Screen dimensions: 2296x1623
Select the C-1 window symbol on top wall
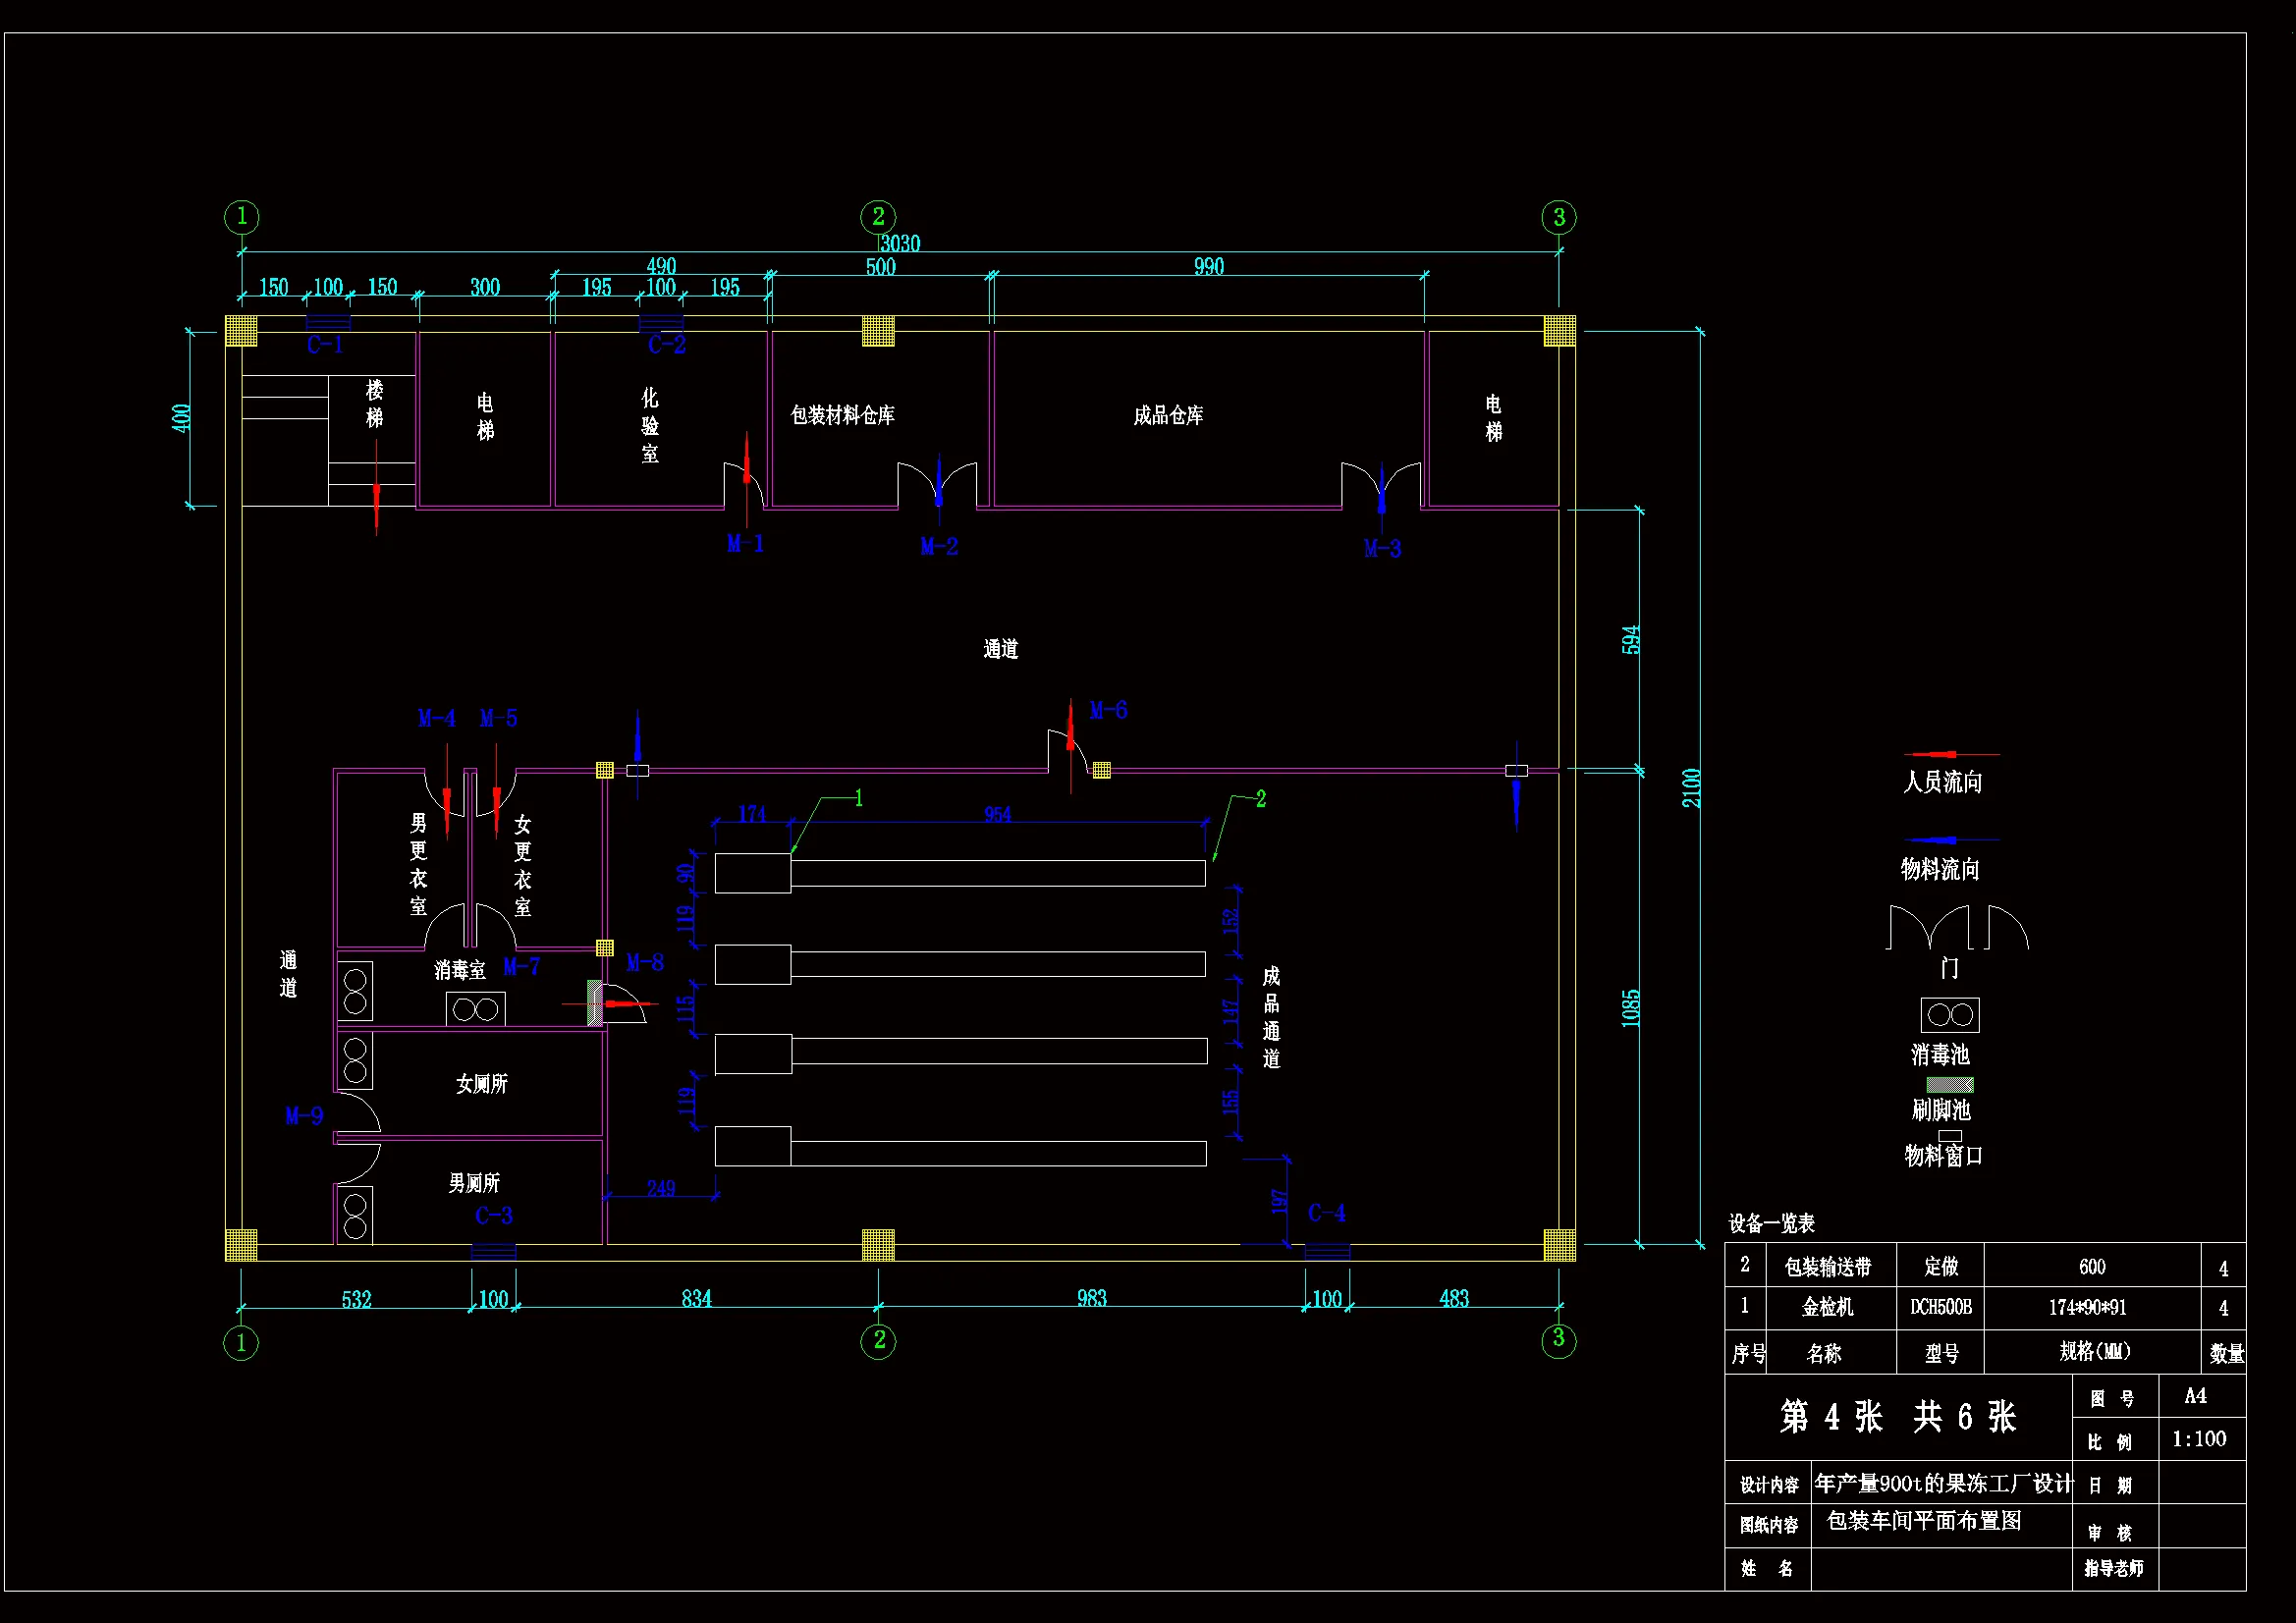pos(328,322)
